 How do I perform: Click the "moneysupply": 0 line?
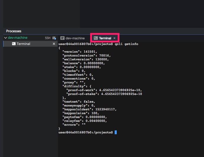(79, 106)
